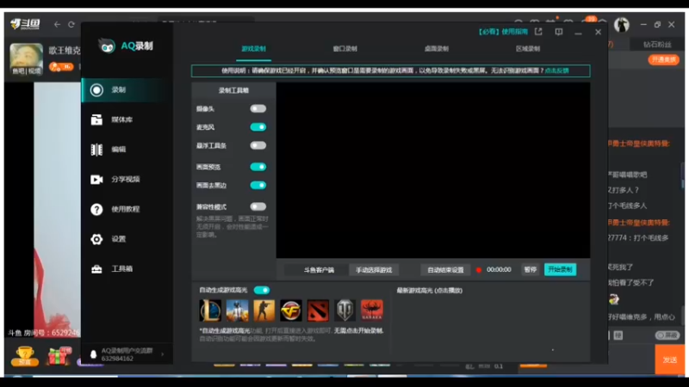
Task: Toggle the 悬浮工具条 floating toolbar switch
Action: (258, 145)
